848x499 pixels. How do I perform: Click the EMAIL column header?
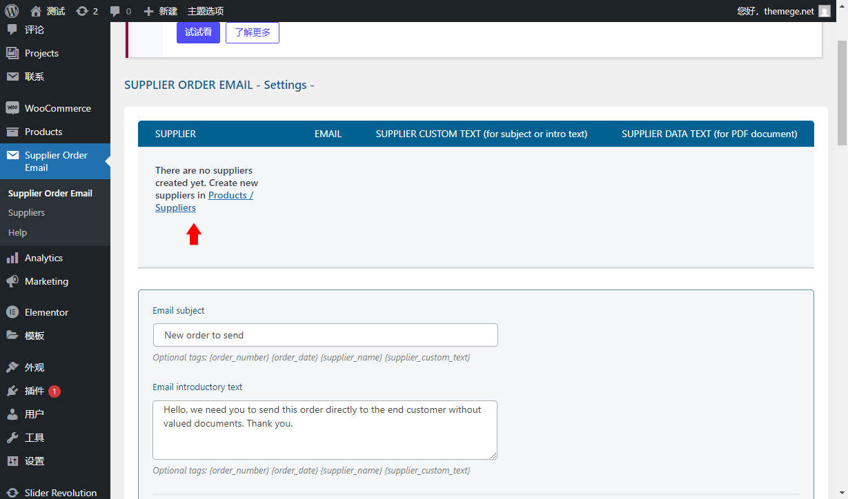(328, 134)
